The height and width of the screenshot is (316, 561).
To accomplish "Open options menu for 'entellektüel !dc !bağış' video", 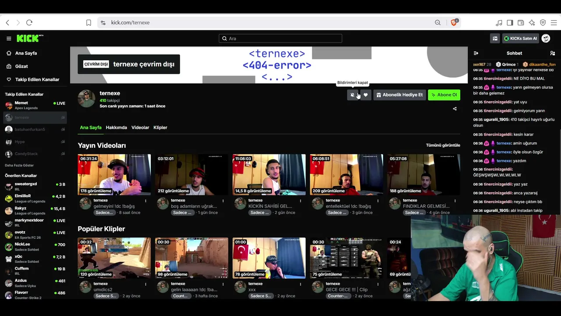I will tap(378, 201).
